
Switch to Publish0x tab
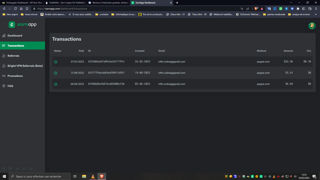65,3
